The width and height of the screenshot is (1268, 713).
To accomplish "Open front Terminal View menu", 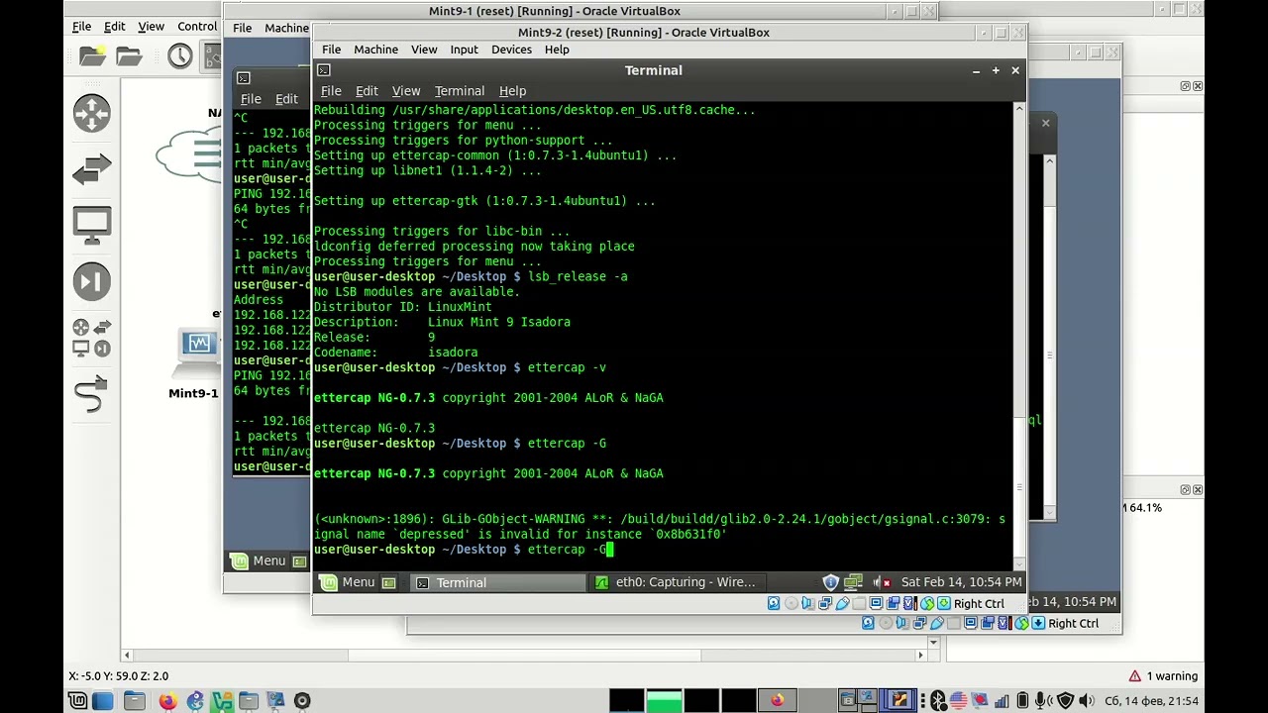I will click(x=406, y=91).
